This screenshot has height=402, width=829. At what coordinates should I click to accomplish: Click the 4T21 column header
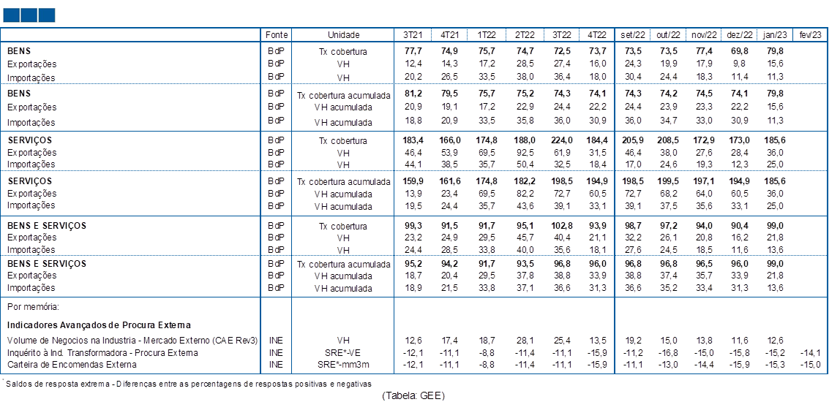click(x=449, y=35)
